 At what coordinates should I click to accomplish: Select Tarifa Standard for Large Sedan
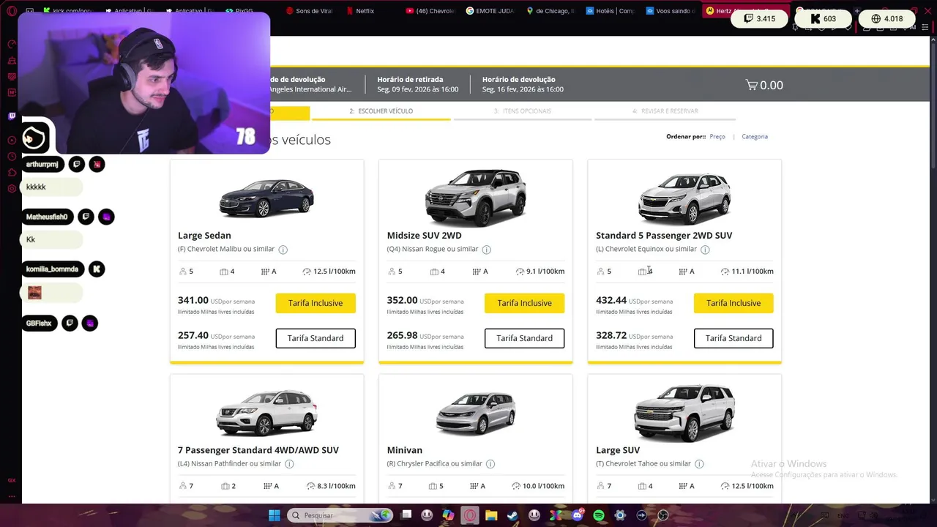pos(316,338)
